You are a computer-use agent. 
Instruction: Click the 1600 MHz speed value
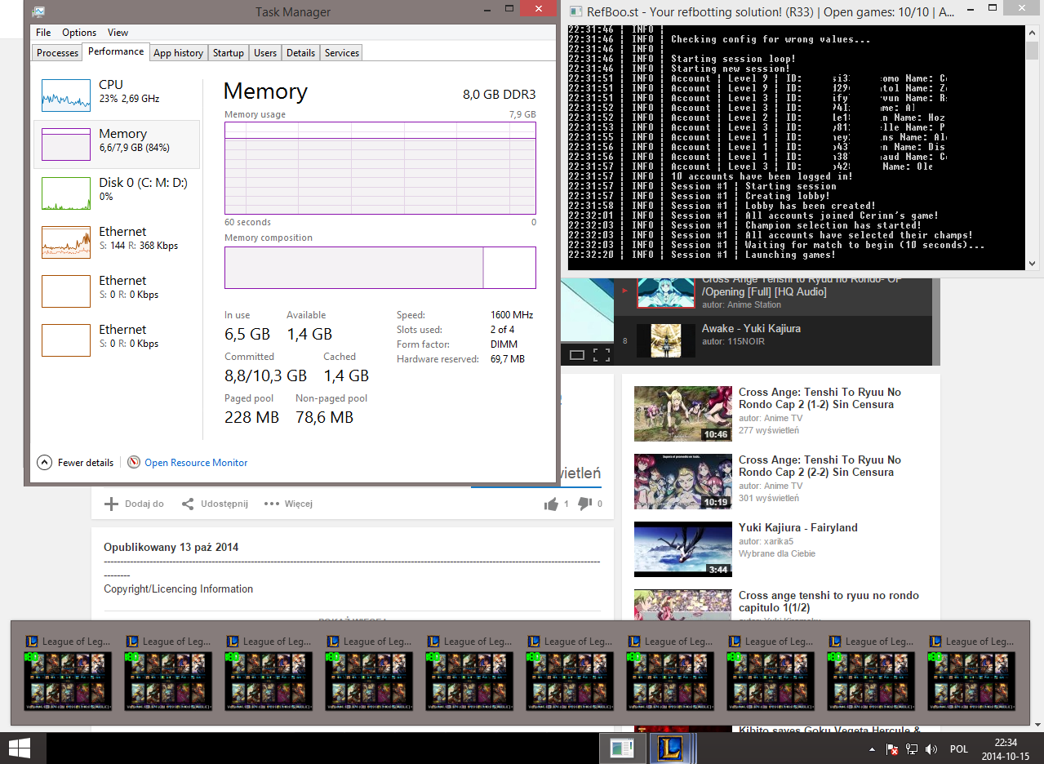(x=512, y=315)
